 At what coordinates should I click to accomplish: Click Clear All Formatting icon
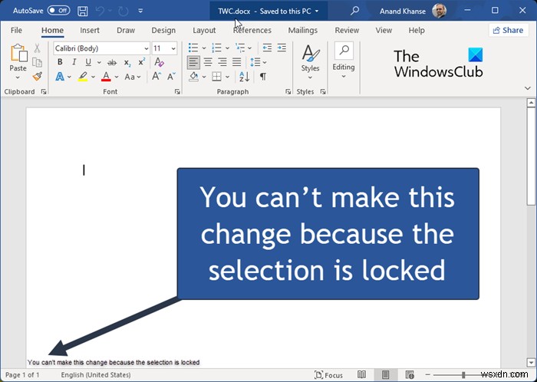coord(159,62)
